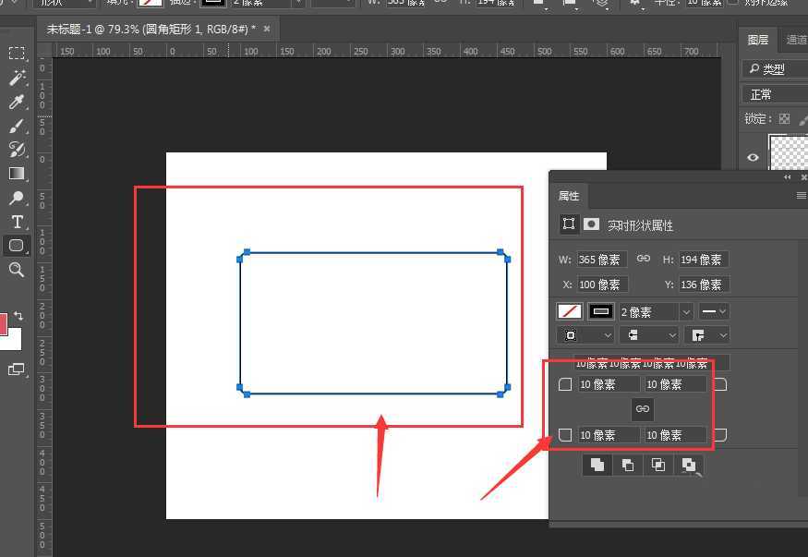Select the Rectangular Marquee tool
808x557 pixels.
point(17,53)
